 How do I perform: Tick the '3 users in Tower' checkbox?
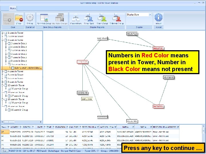6,40
